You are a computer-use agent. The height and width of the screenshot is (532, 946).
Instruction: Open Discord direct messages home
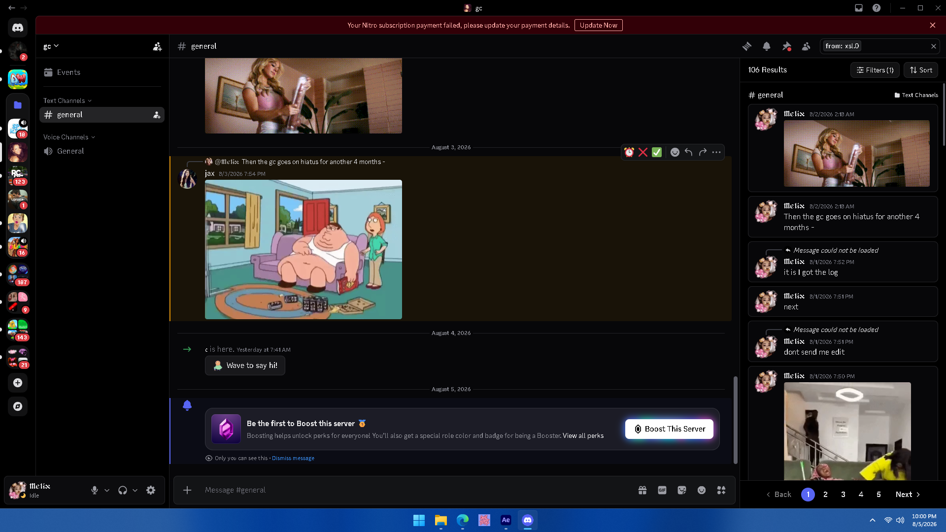click(18, 28)
